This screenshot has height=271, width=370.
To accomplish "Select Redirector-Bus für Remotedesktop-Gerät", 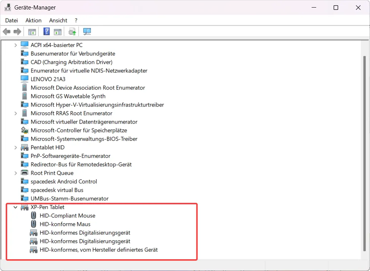I will (81, 164).
